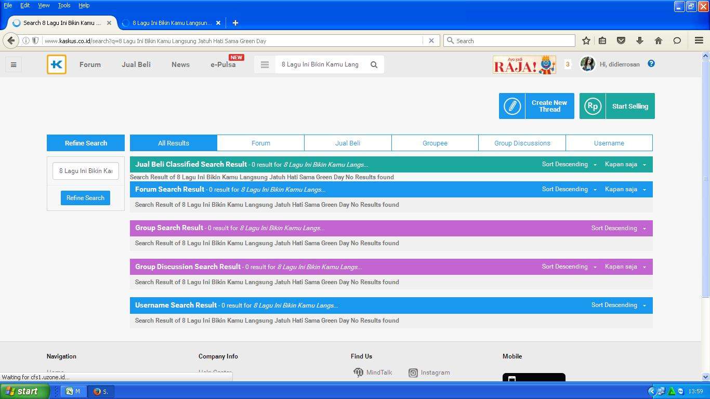Click the Rp icon of Start Selling

[x=593, y=106]
